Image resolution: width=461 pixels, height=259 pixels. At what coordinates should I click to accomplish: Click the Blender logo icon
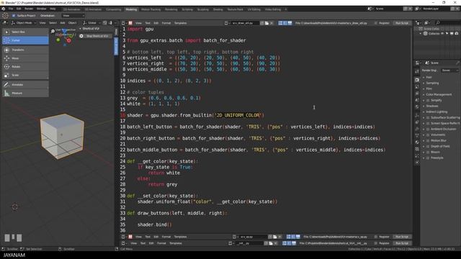(4, 9)
